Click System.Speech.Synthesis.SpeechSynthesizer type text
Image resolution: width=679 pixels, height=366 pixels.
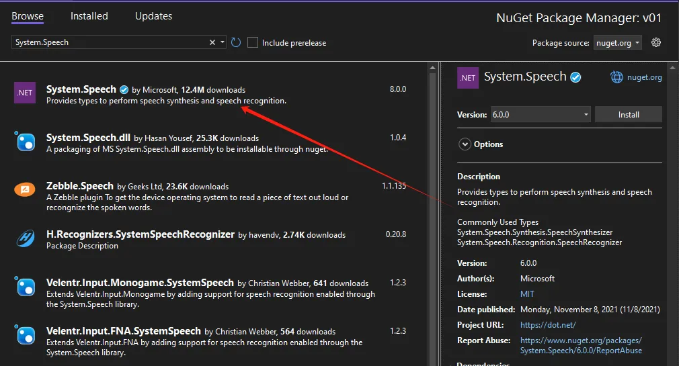pyautogui.click(x=535, y=232)
